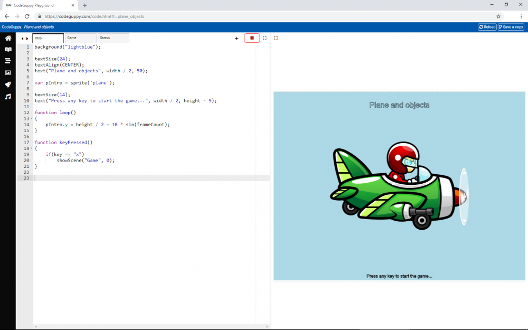
Task: Open the CodeGuppy home link
Action: point(12,27)
